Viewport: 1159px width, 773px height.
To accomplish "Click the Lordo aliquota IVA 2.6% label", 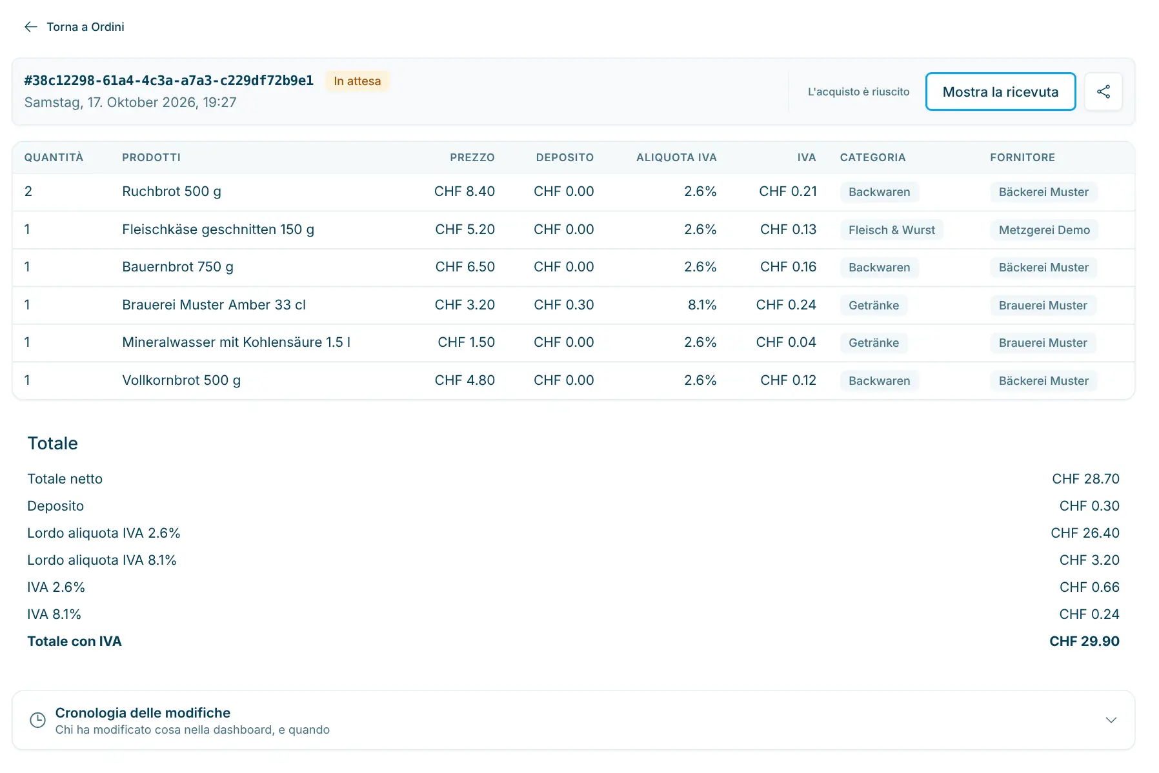I will (104, 533).
